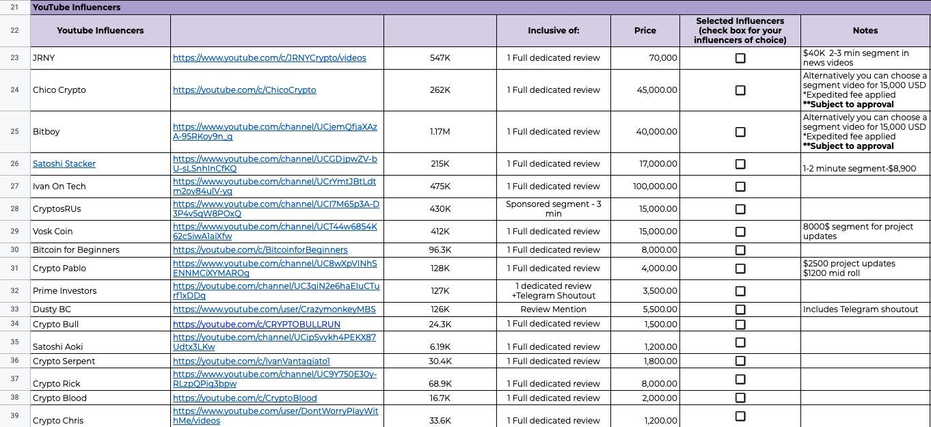Screen dimensions: 931x427
Task: Select the 6.19K subscriber count cell
Action: coord(440,342)
